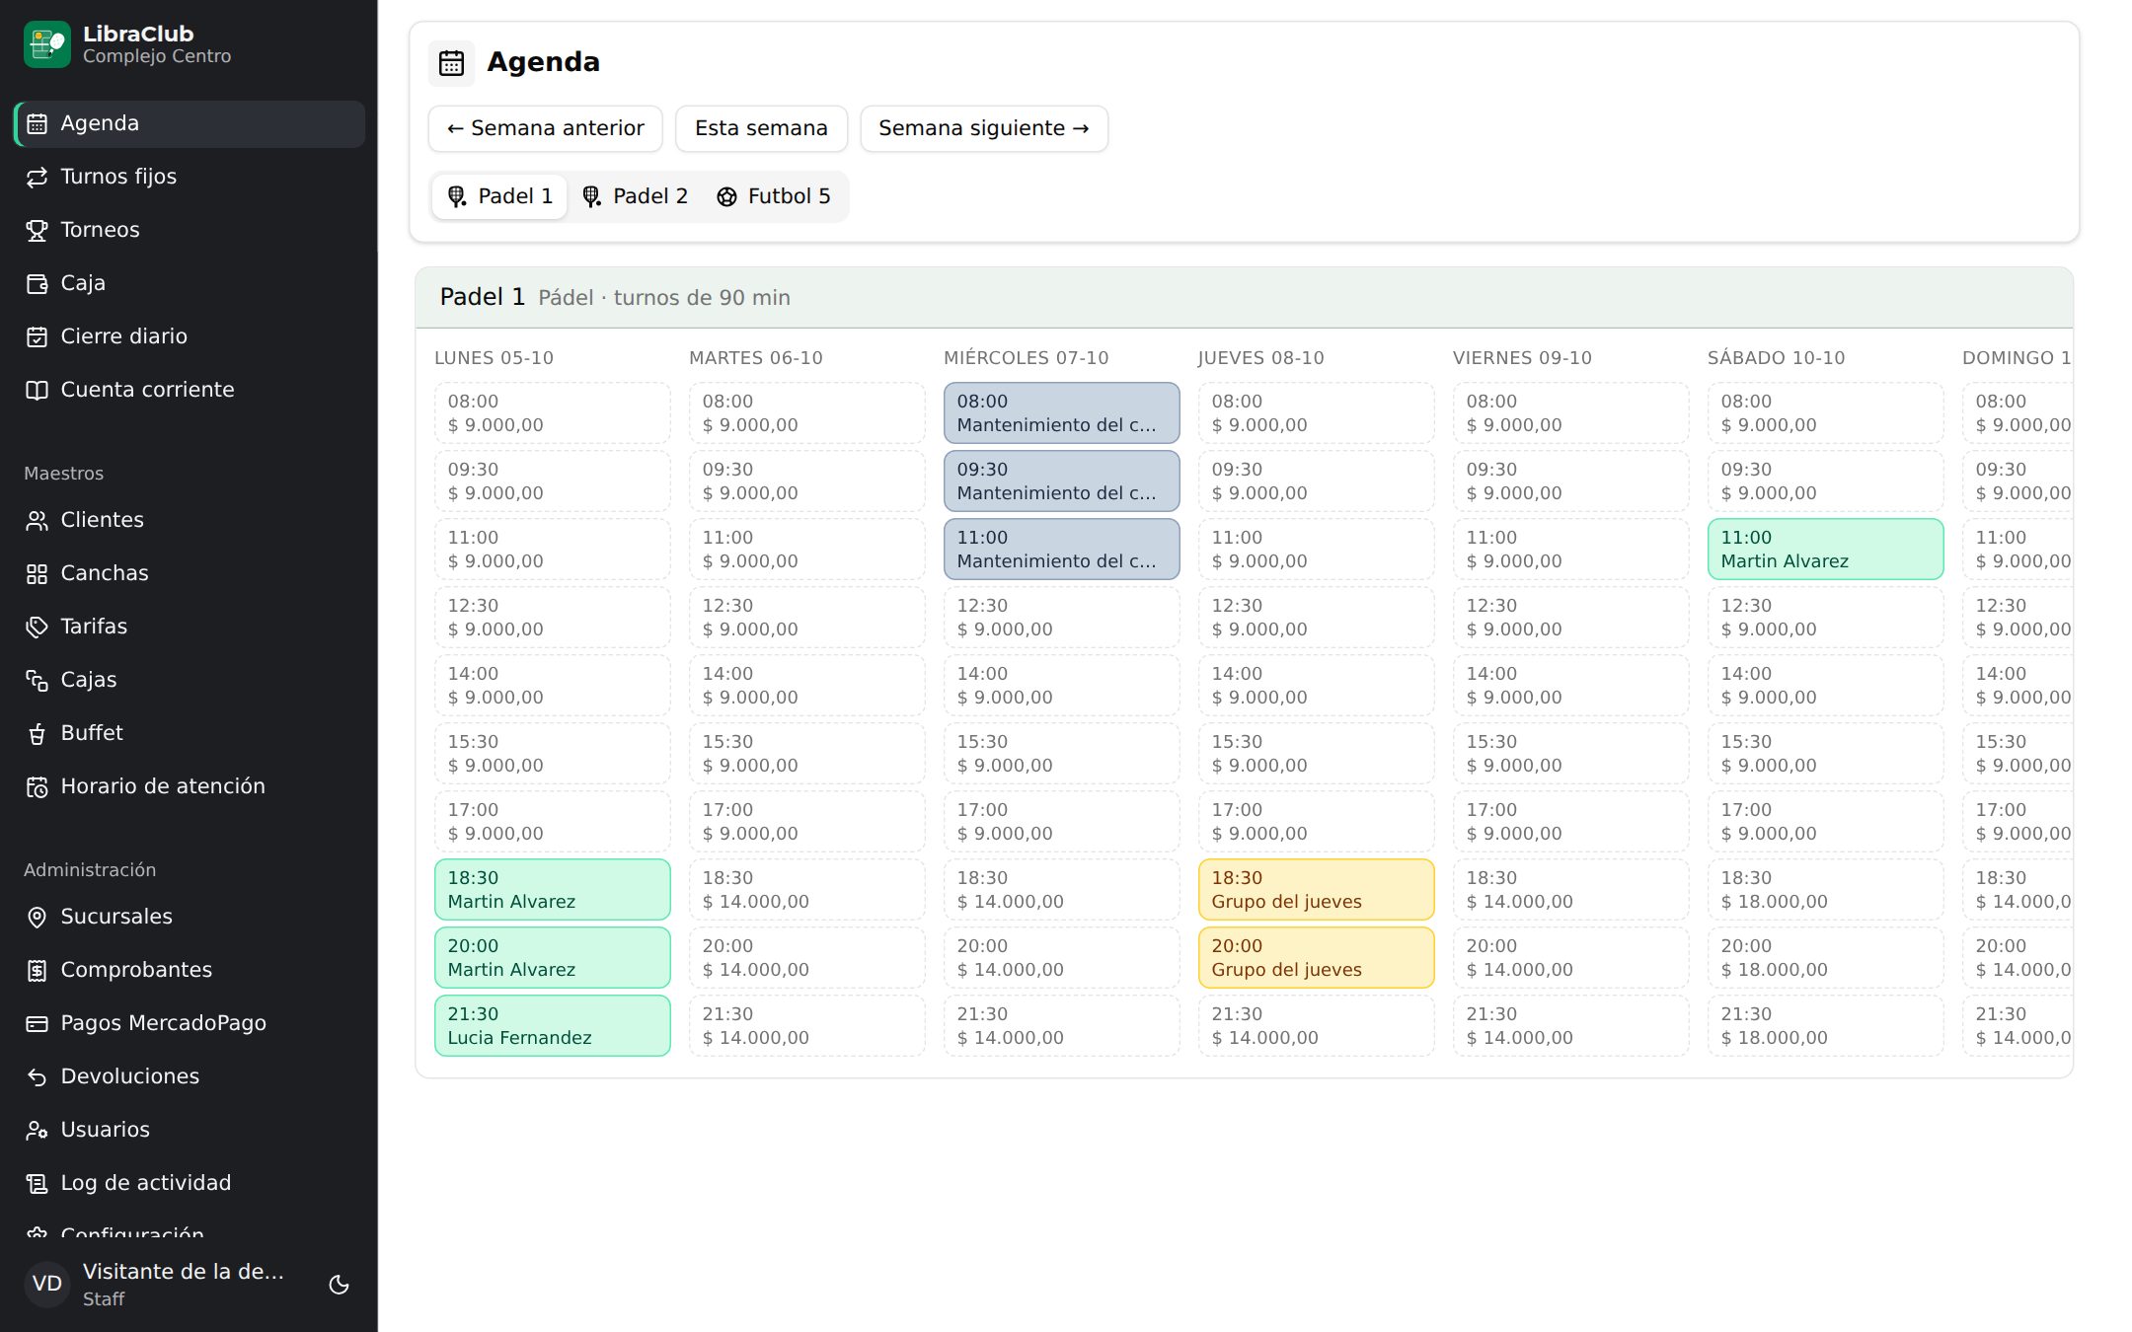This screenshot has height=1332, width=2132.
Task: Go to Semana anterior
Action: coord(546,128)
